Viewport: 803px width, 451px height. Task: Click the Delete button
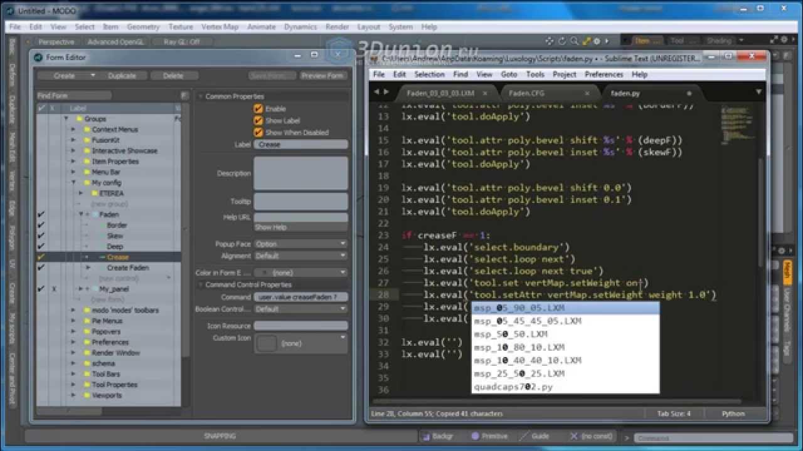pyautogui.click(x=173, y=75)
